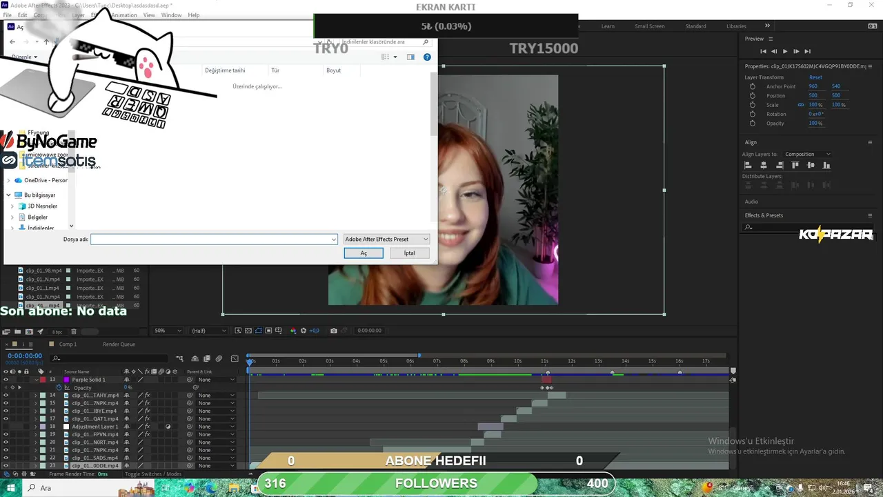Hide layer 19 clip FPVN.mp4
The height and width of the screenshot is (497, 883).
(x=6, y=434)
